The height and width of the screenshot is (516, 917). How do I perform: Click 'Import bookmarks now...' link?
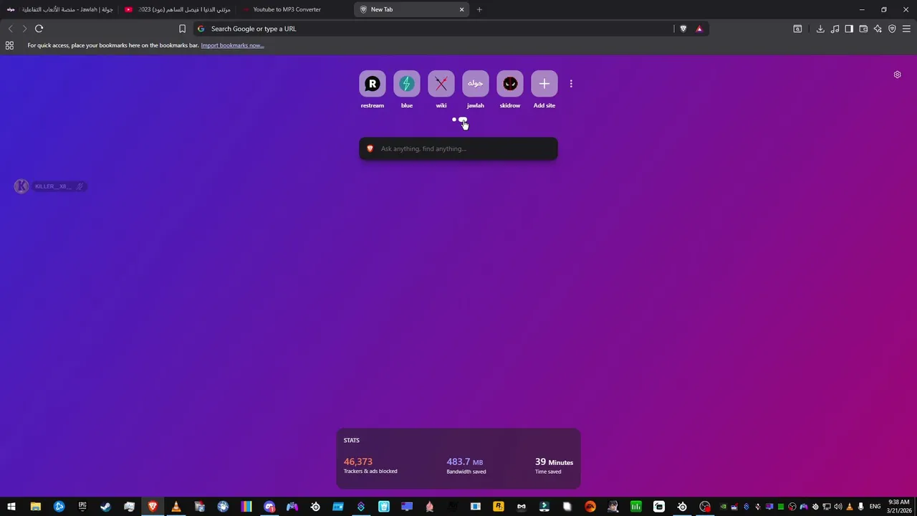pyautogui.click(x=232, y=45)
